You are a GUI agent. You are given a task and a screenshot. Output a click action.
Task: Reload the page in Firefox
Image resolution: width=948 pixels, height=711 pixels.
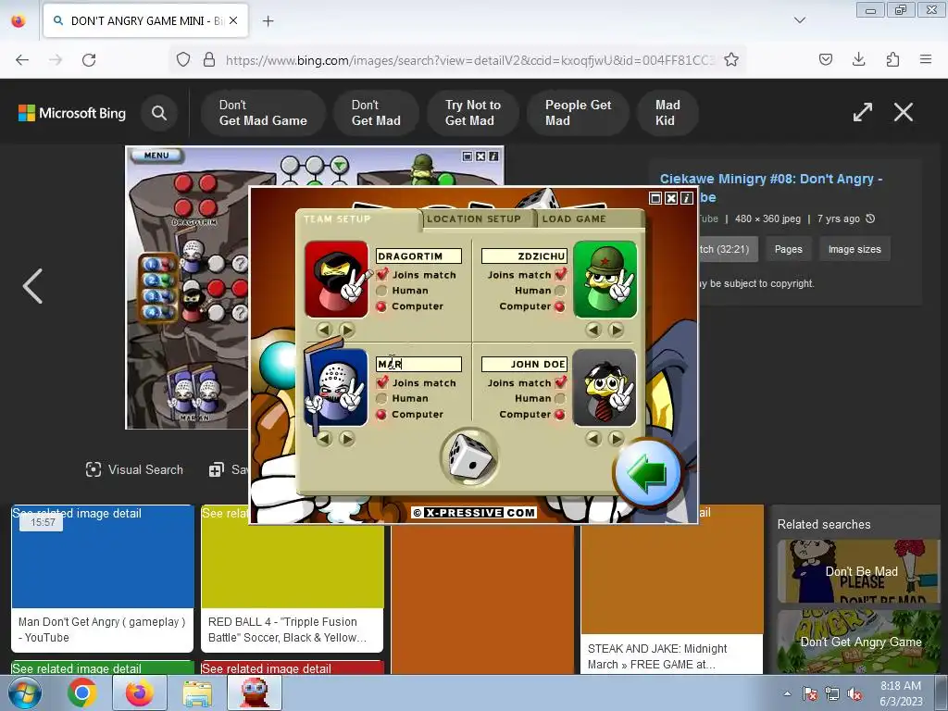point(89,60)
